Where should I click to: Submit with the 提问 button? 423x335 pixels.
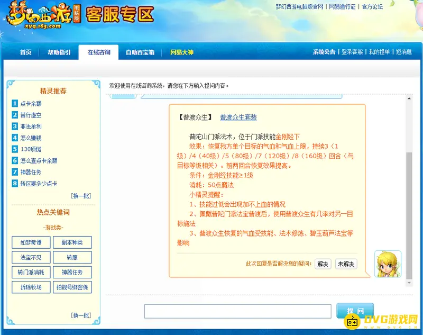click(355, 311)
